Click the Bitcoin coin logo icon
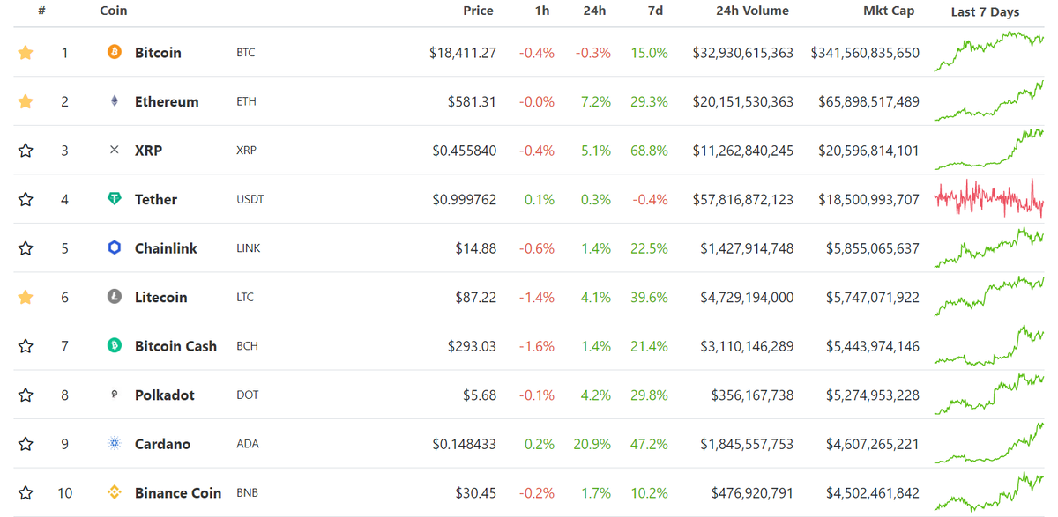The image size is (1058, 517). tap(115, 52)
